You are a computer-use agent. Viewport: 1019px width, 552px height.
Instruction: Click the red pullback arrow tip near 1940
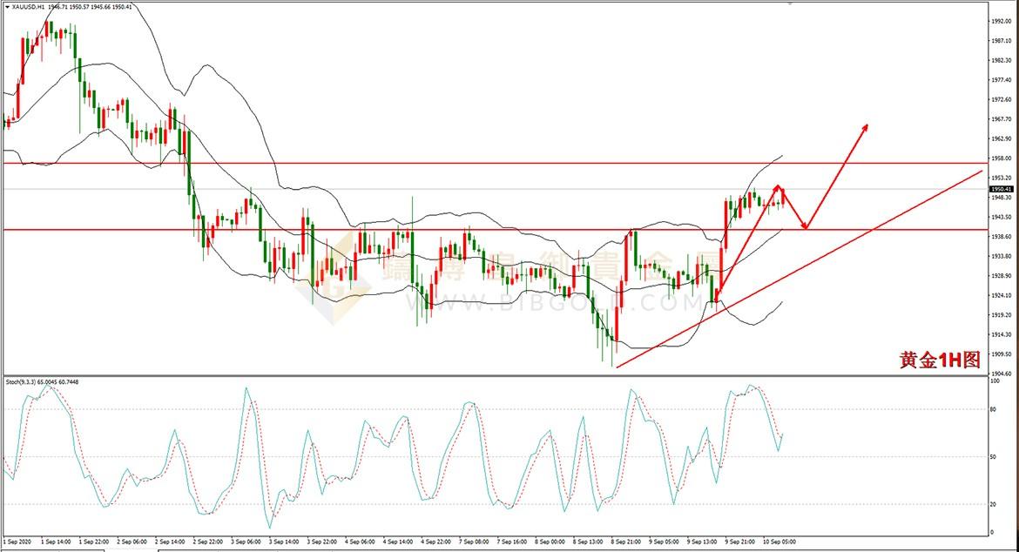(x=806, y=226)
